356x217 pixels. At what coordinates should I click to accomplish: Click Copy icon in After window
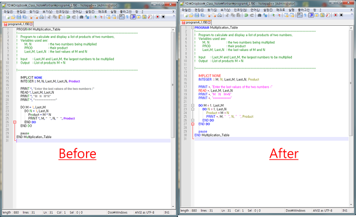click(233, 15)
